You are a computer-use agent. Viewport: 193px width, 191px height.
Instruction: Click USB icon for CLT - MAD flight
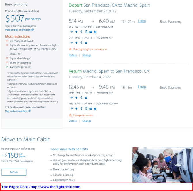(81, 42)
